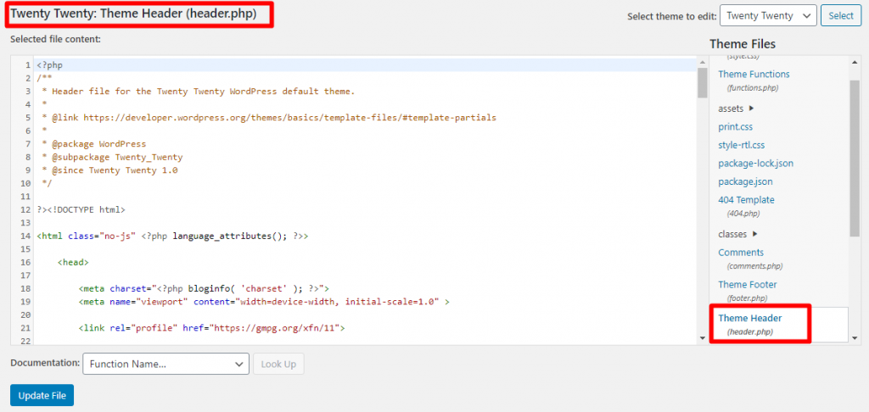Click the Update File button
Viewport: 869px width, 412px height.
pos(42,395)
